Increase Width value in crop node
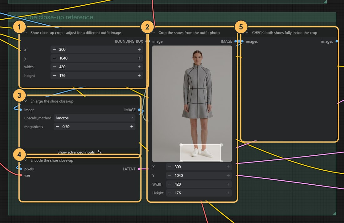 pos(228,184)
